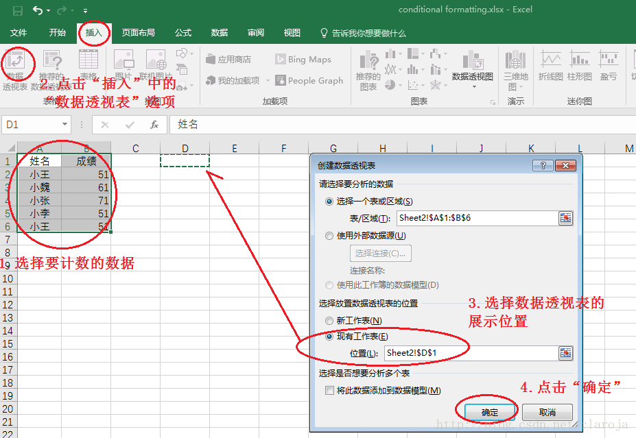Click cell containing 小魏
Screen dimensions: 636x438
[39, 187]
